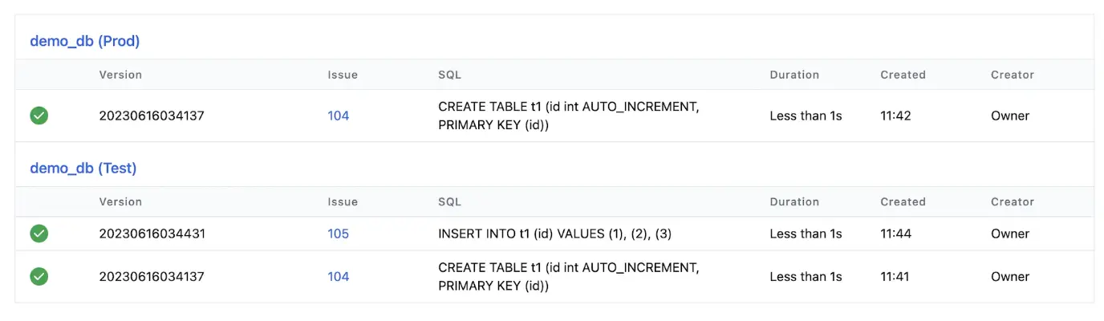Click Duration column header in Test table
Viewport: 1104px width, 321px height.
point(794,202)
